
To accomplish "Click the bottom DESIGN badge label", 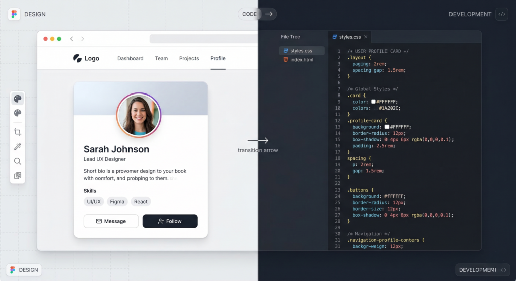I will [28, 270].
